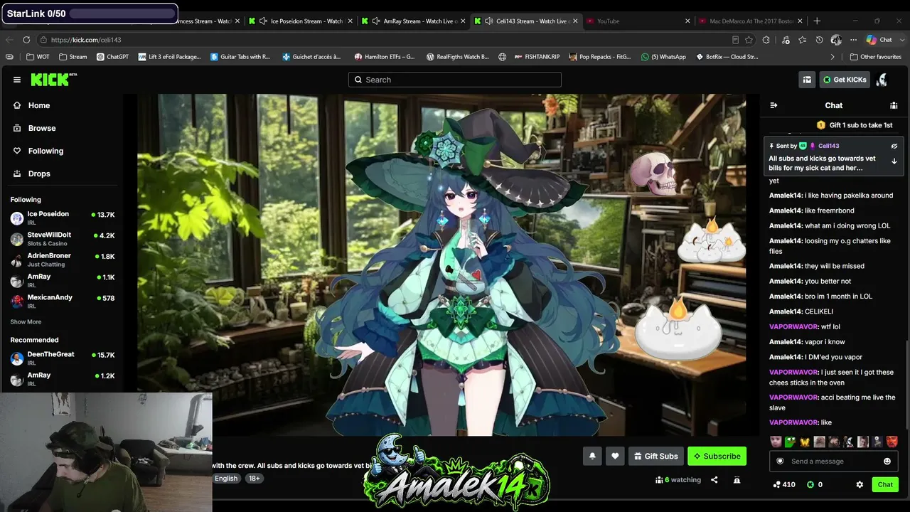Focus the Kick search box
The height and width of the screenshot is (512, 910).
pyautogui.click(x=455, y=80)
